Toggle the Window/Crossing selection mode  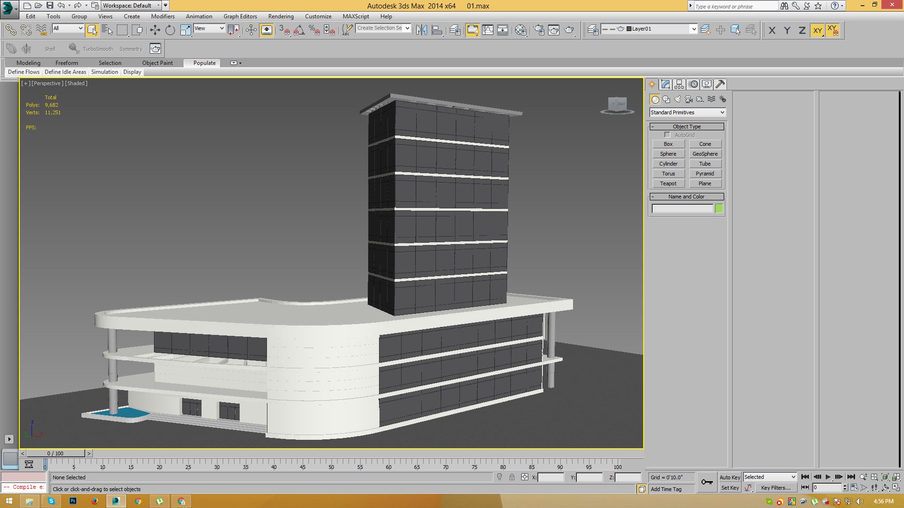pos(137,30)
